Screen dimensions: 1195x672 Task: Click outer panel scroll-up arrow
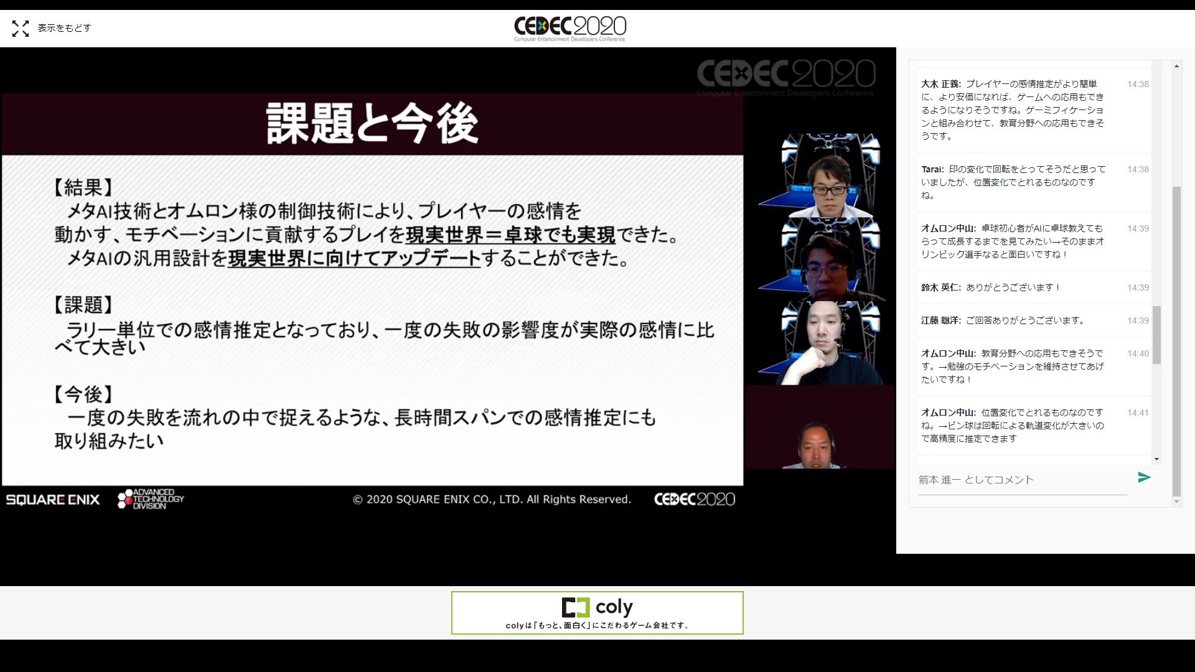coord(1176,66)
